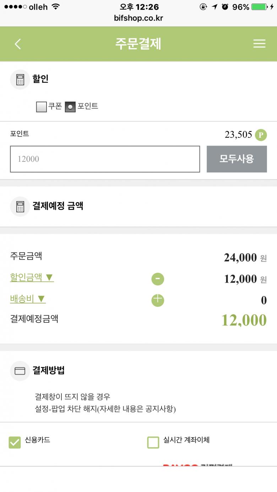Select the 포인트 radio option
Screen dimensions: 277x492
tap(70, 107)
